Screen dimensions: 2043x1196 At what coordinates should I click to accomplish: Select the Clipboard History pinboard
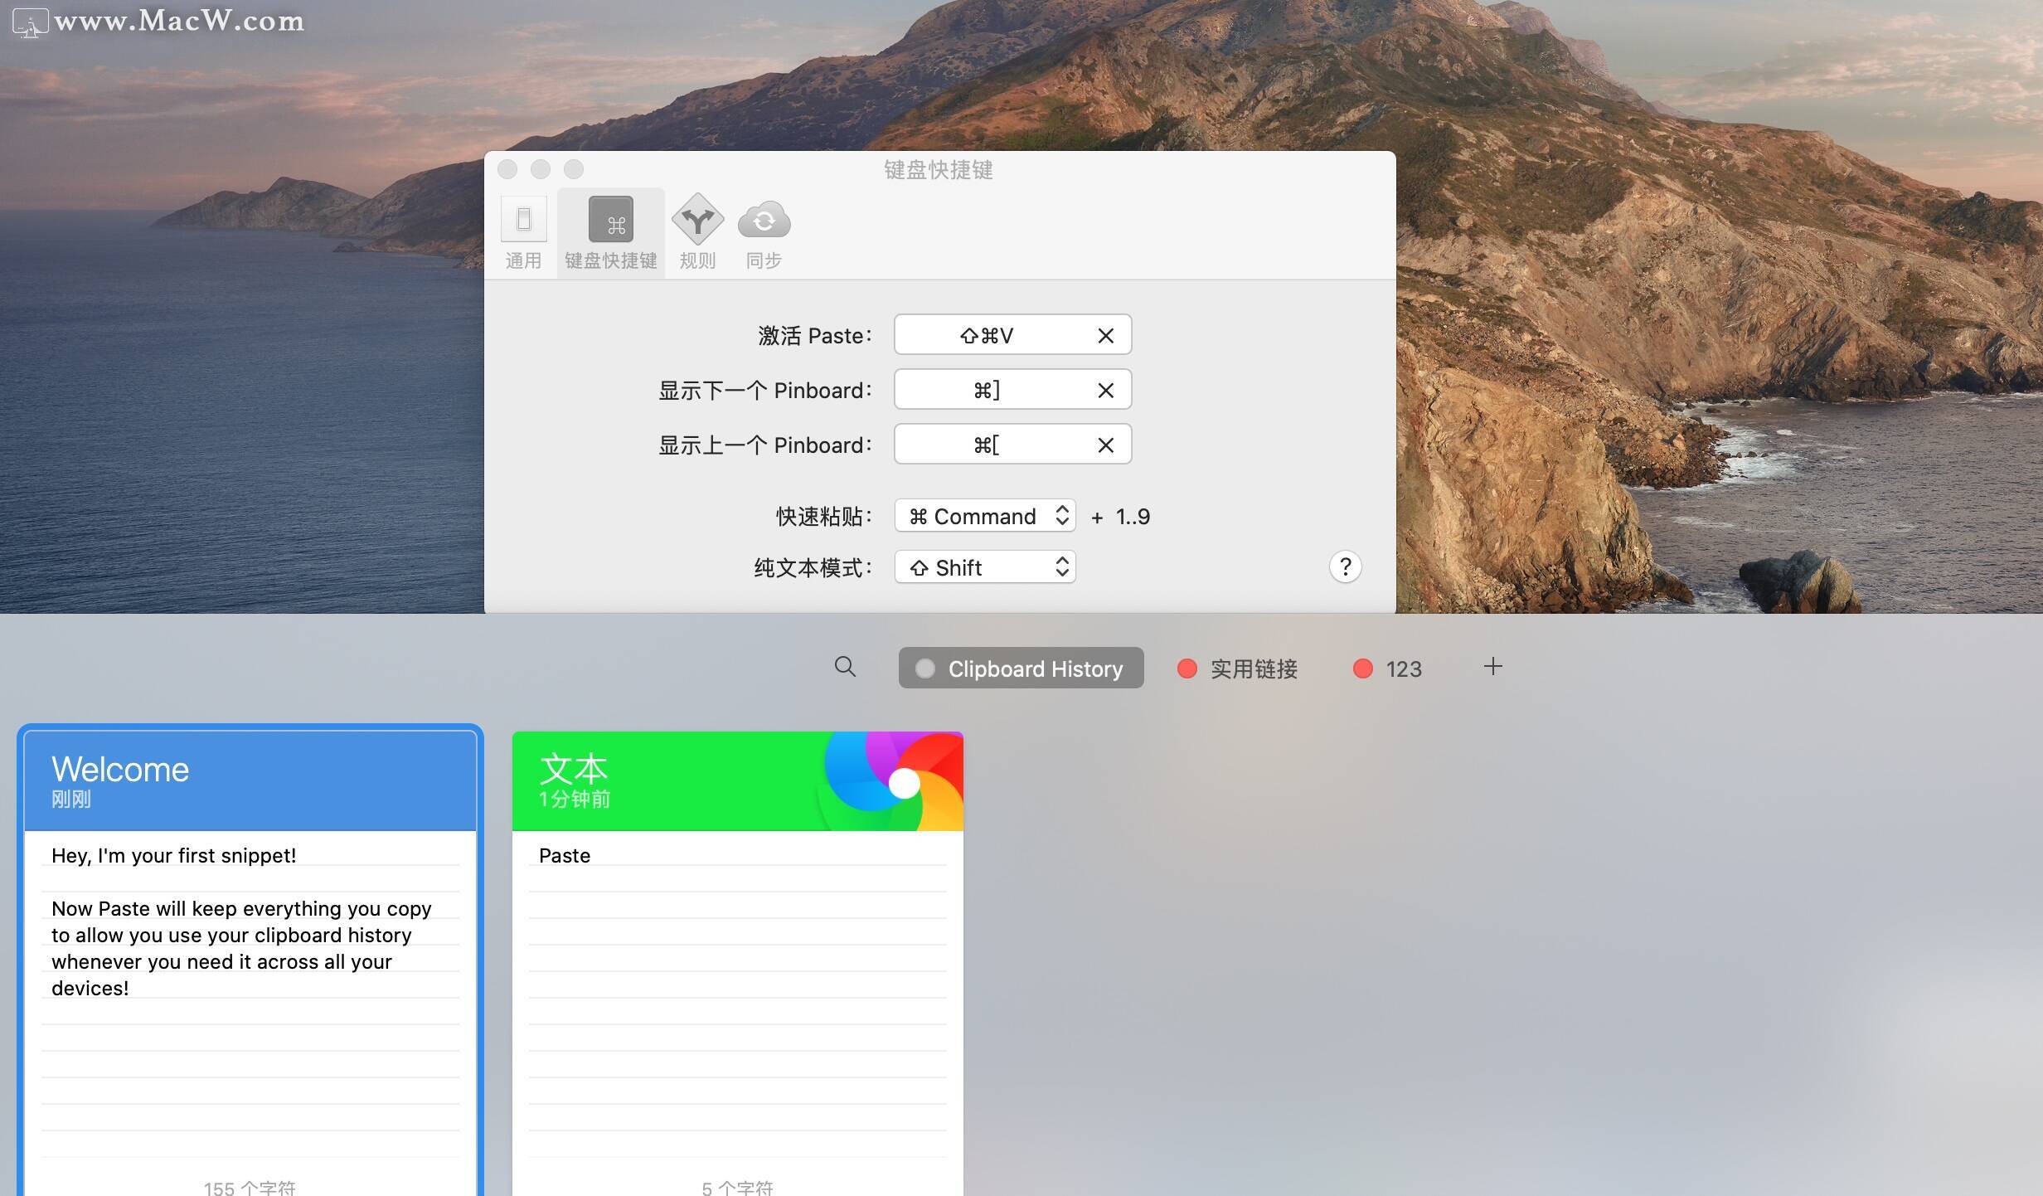[x=1021, y=668]
